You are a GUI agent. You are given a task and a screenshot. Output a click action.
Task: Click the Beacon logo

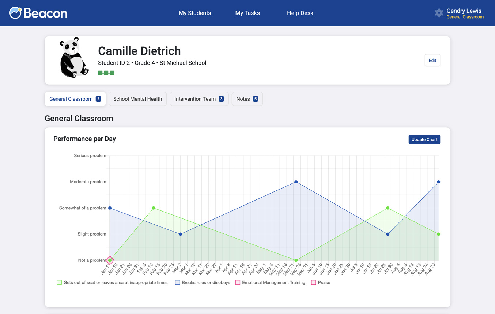(38, 13)
